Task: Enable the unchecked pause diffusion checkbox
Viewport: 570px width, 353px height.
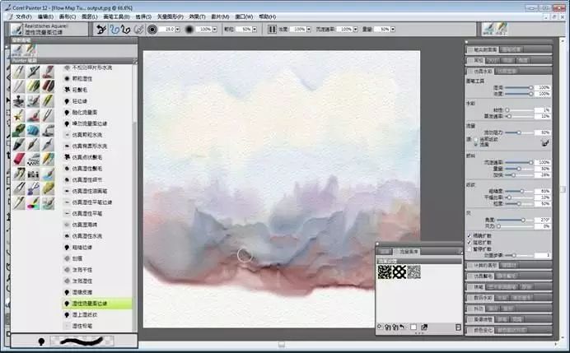Action: click(x=469, y=248)
